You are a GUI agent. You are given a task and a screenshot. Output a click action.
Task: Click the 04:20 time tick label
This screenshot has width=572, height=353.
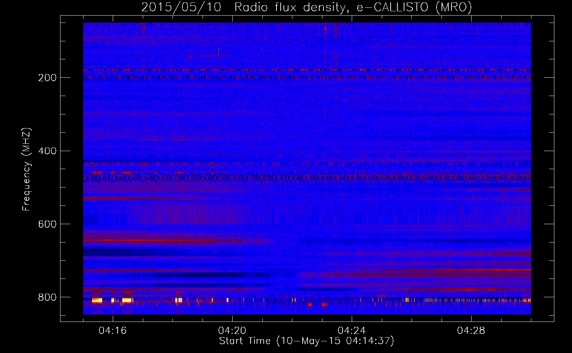click(232, 331)
